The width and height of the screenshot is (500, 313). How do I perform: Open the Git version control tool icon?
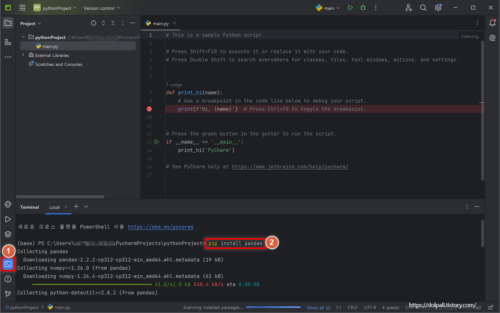tap(8, 294)
